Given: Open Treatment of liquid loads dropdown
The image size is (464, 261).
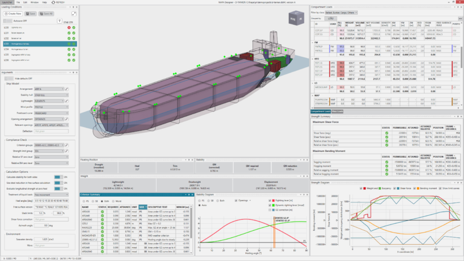Looking at the screenshot, I should [x=51, y=195].
